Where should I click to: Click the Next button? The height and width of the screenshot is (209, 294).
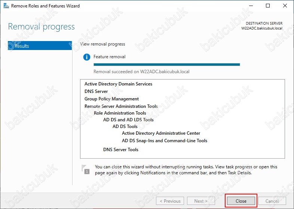click(x=201, y=201)
